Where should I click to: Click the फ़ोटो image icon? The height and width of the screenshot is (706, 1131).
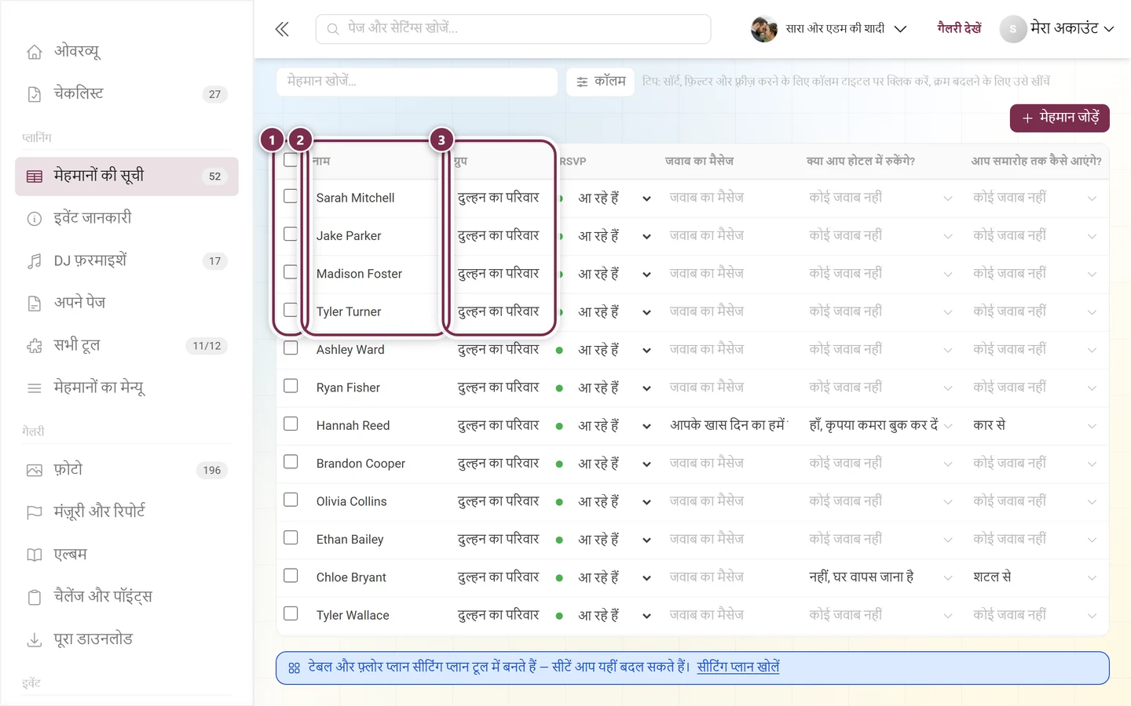point(35,471)
